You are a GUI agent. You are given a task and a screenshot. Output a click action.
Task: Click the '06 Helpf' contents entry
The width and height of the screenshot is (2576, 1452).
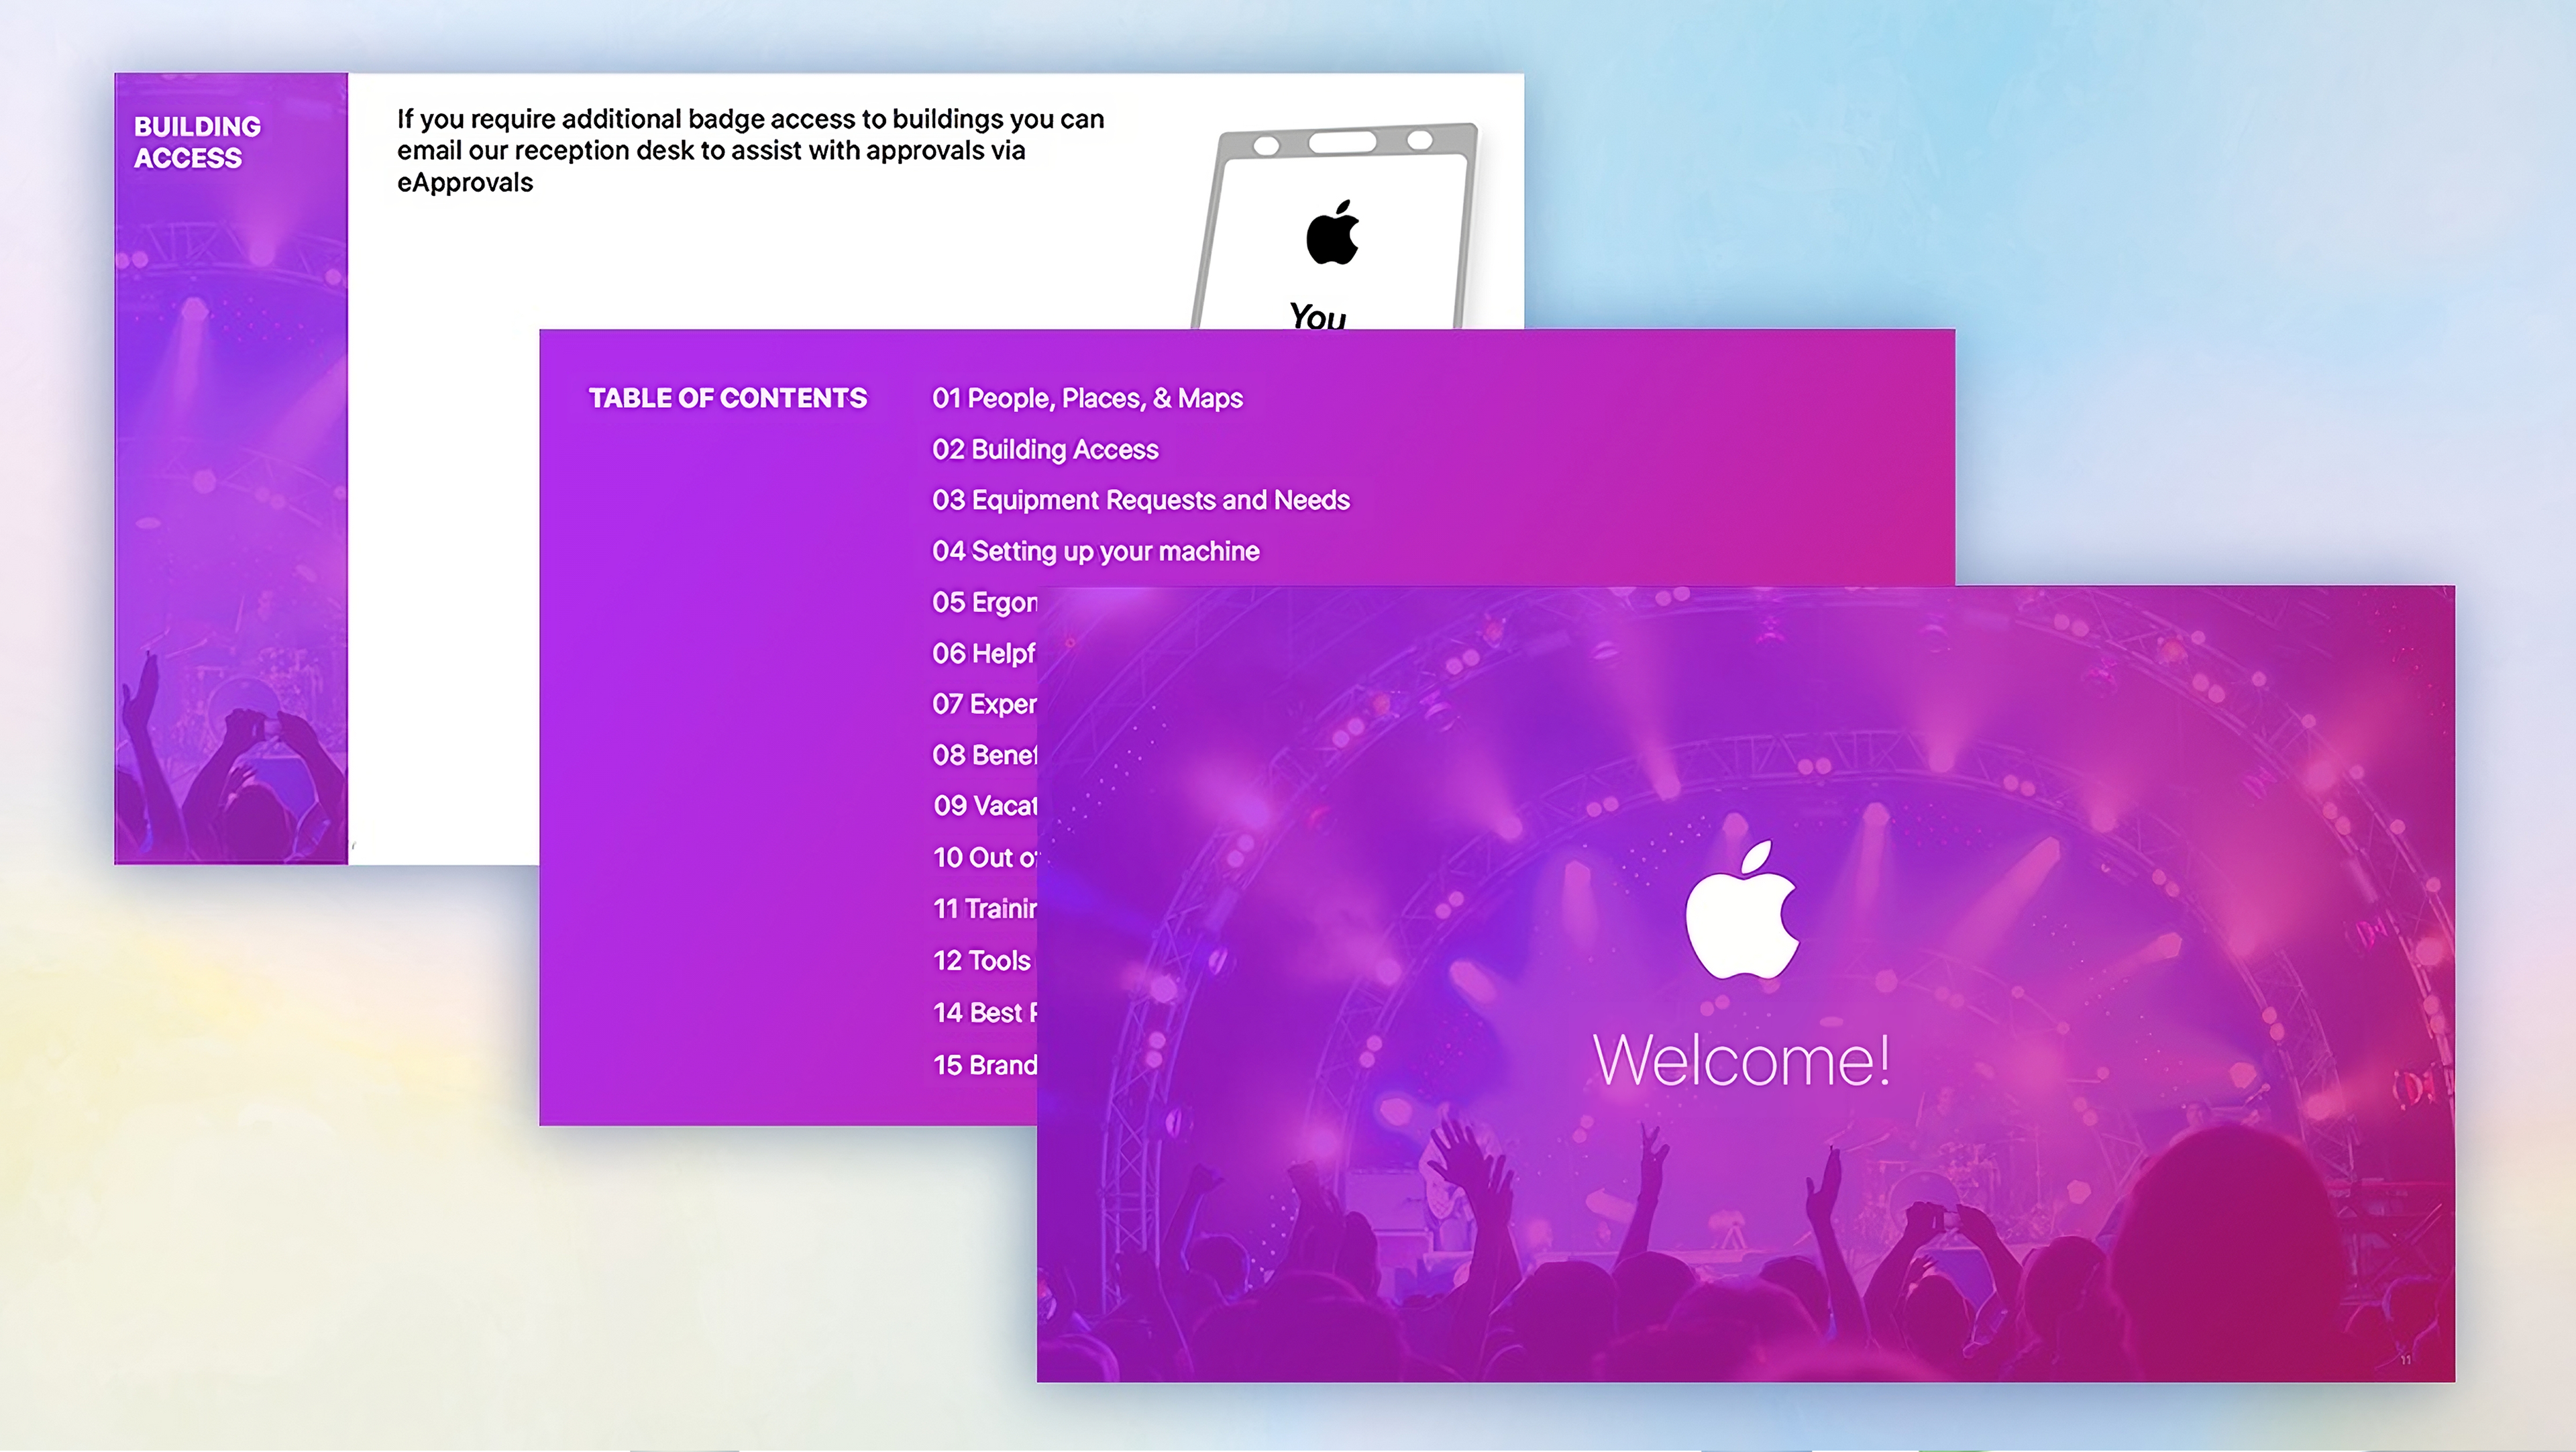click(983, 653)
